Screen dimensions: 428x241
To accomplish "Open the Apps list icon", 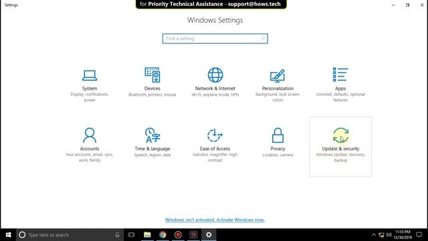I will 340,74.
